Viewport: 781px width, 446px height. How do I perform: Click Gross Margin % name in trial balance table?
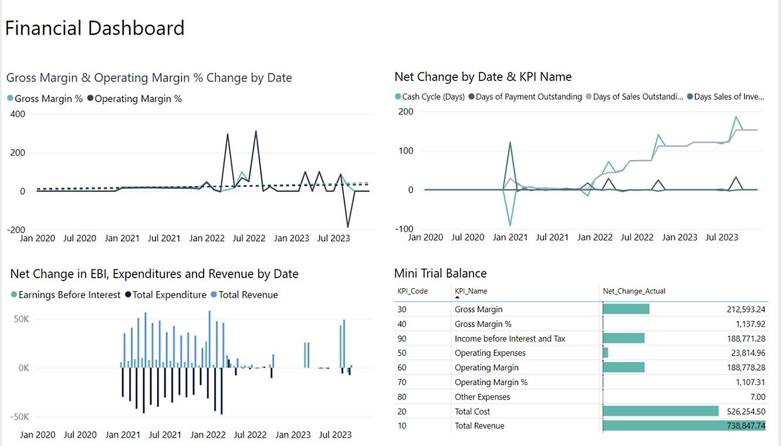coord(483,324)
